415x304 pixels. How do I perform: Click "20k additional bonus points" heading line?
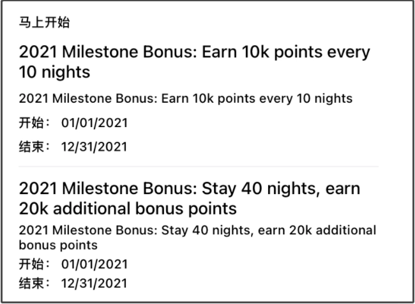pos(128,209)
